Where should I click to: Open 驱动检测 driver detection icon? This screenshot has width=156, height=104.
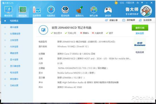point(65,11)
